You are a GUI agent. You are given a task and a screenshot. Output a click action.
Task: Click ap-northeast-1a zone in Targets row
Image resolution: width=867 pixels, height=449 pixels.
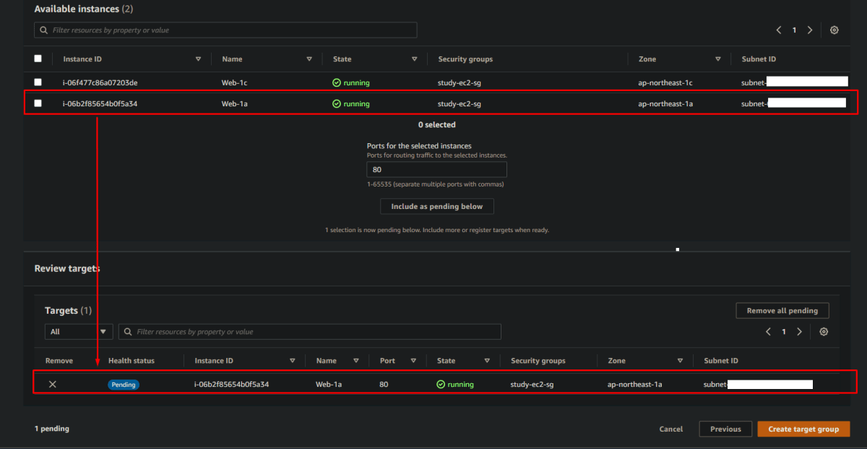635,384
